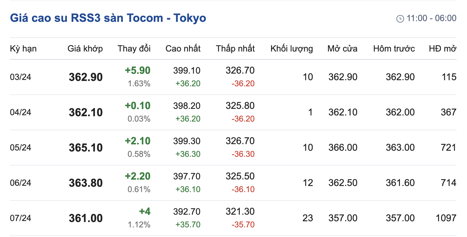The height and width of the screenshot is (237, 467).
Task: Click the +5.90 change value
Action: [x=138, y=70]
